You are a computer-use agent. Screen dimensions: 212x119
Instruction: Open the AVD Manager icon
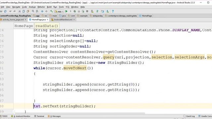pos(92,11)
